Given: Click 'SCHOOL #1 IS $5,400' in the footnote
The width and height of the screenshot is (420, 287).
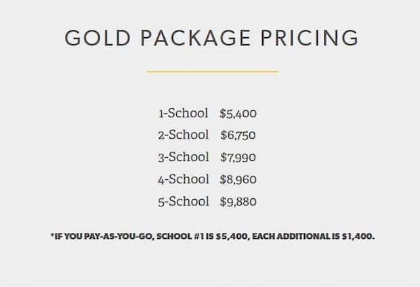Looking at the screenshot, I should pos(202,236).
